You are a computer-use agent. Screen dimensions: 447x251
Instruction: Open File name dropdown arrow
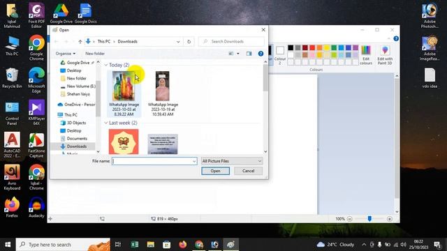(194, 161)
